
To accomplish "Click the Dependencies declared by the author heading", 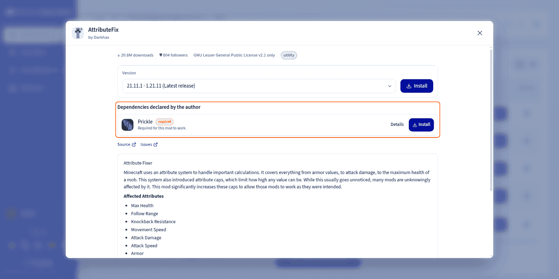I will [159, 107].
